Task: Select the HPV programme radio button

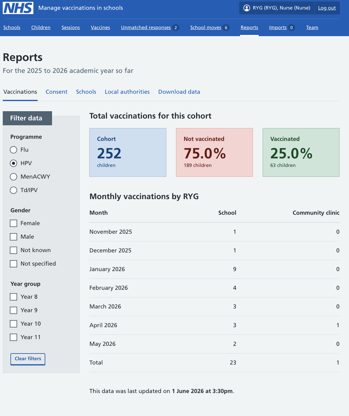Action: click(13, 163)
